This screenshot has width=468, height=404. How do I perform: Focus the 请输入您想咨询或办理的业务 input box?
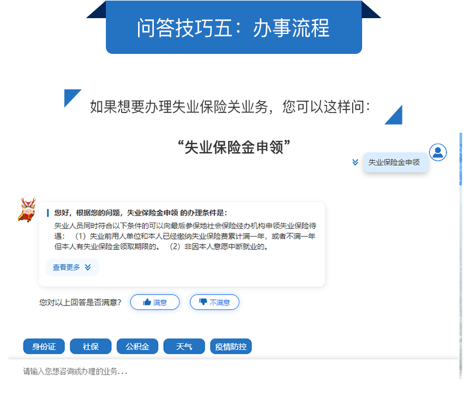point(234,371)
